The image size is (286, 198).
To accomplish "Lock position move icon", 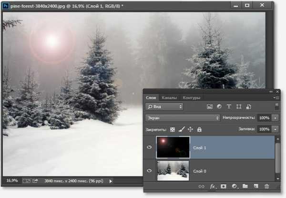I will pos(190,129).
